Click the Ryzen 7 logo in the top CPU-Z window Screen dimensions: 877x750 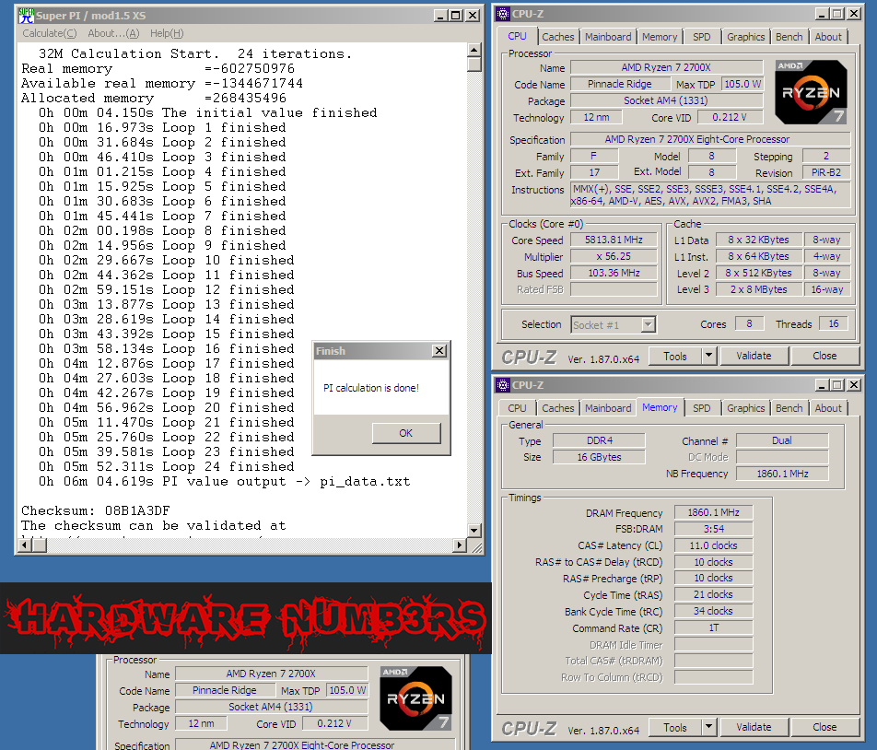(811, 92)
